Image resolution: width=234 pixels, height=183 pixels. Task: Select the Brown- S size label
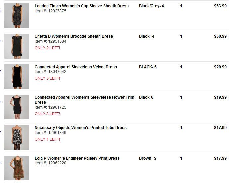pyautogui.click(x=148, y=158)
